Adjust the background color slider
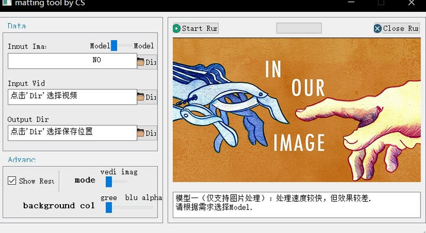This screenshot has height=233, width=426. [x=129, y=208]
